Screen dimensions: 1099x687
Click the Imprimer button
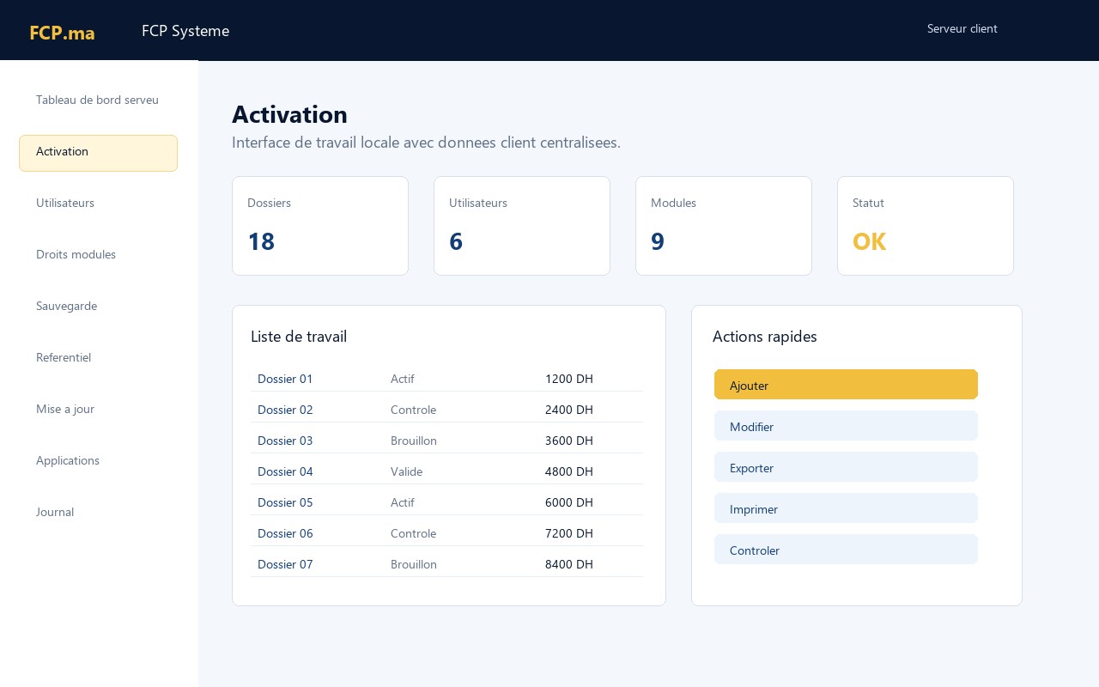click(846, 508)
